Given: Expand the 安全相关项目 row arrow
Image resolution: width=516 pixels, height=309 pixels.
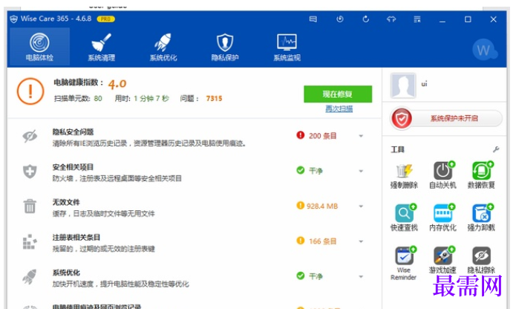Looking at the screenshot, I should pos(361,171).
